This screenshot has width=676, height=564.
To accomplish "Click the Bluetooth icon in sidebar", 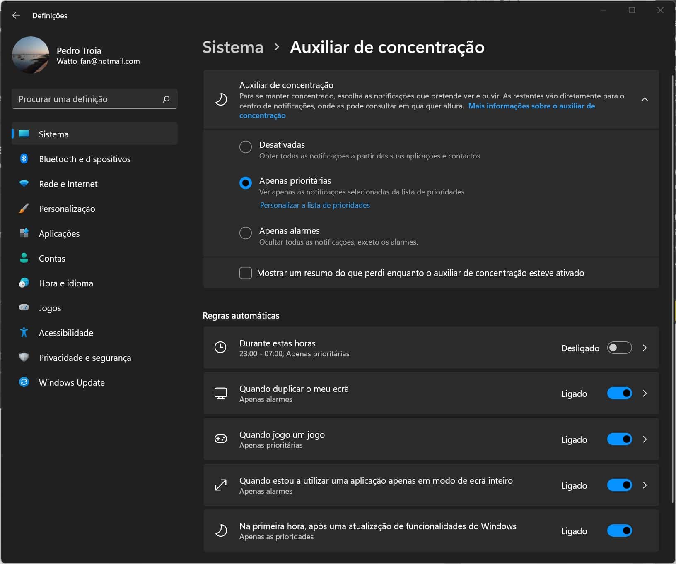I will (24, 159).
